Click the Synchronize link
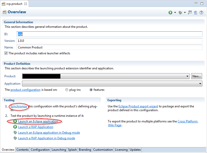207x153 pixels. click(19, 106)
